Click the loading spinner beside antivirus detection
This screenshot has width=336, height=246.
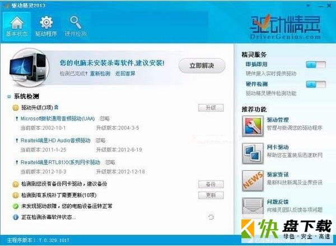[x=211, y=217]
